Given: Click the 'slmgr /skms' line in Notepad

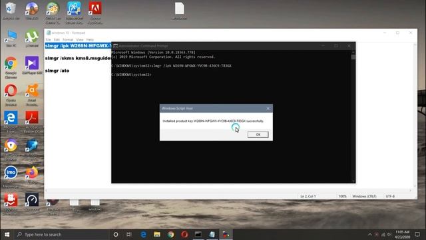Looking at the screenshot, I should (78, 58).
